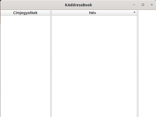Click the KAddressBook title text
The width and height of the screenshot is (156, 117).
(x=79, y=5)
